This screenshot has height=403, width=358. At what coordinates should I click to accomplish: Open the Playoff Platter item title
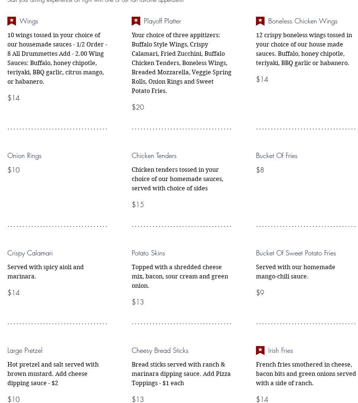coord(162,21)
